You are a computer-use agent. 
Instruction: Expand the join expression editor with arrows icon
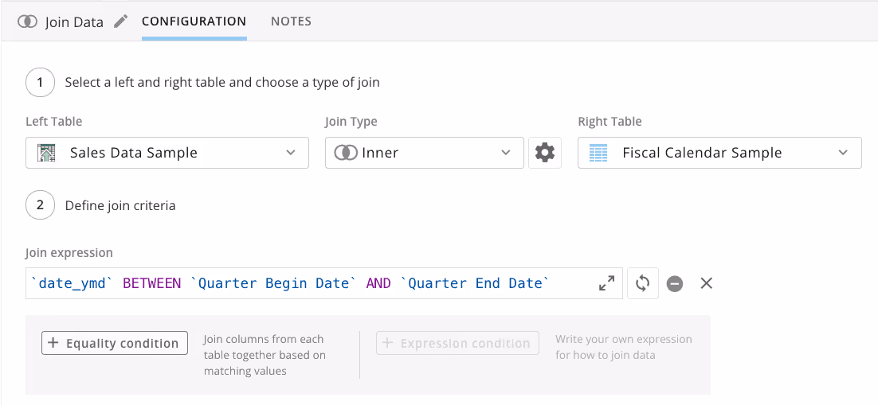[x=607, y=283]
